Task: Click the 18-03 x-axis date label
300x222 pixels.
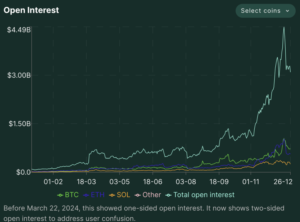Action: click(x=86, y=182)
